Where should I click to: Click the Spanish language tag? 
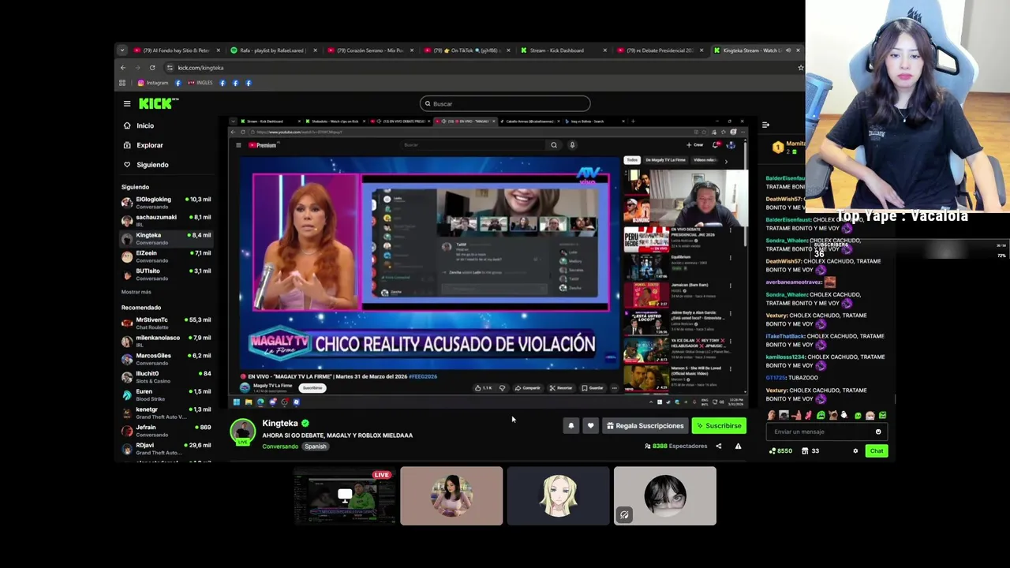316,447
